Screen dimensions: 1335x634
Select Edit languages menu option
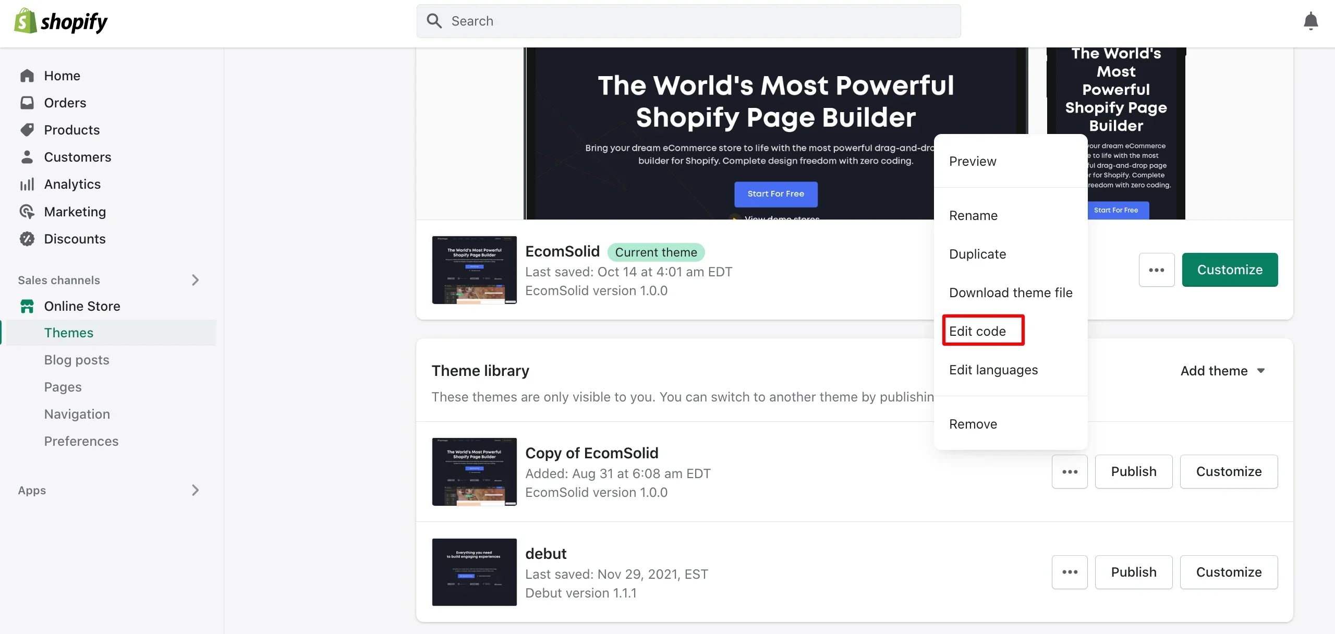(x=1011, y=370)
